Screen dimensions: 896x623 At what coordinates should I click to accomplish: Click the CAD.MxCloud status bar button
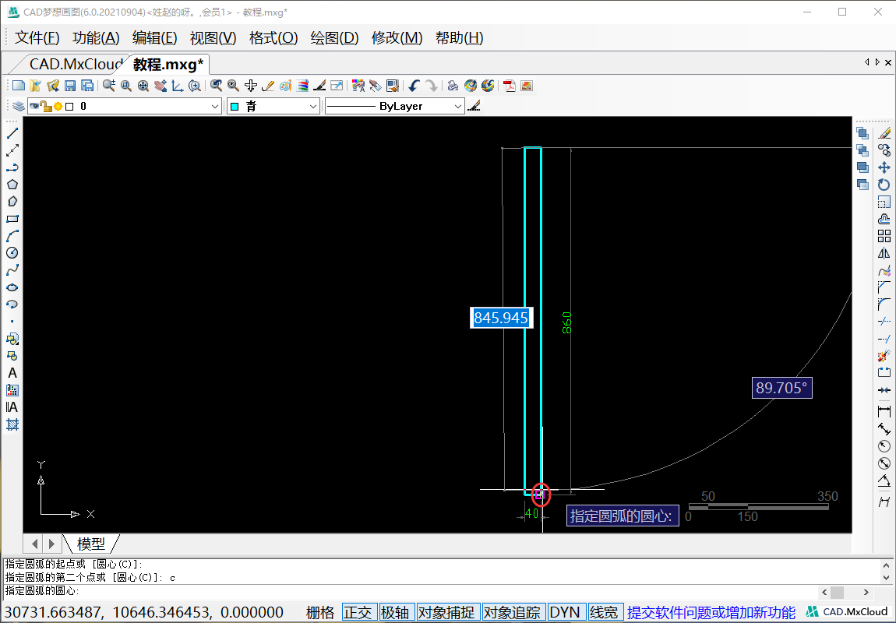(847, 612)
